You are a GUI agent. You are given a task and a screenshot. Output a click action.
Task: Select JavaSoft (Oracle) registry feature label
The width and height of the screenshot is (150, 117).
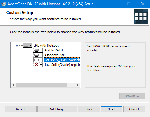click(x=62, y=65)
